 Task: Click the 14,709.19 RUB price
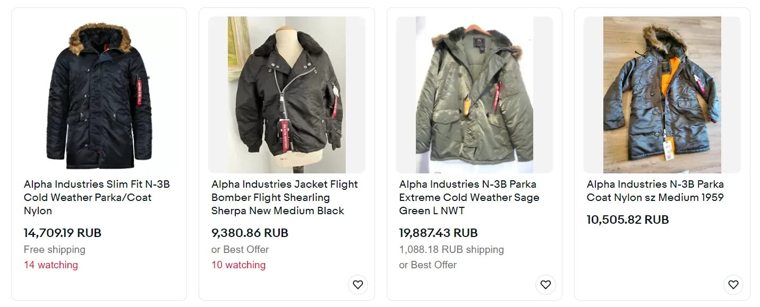point(63,233)
